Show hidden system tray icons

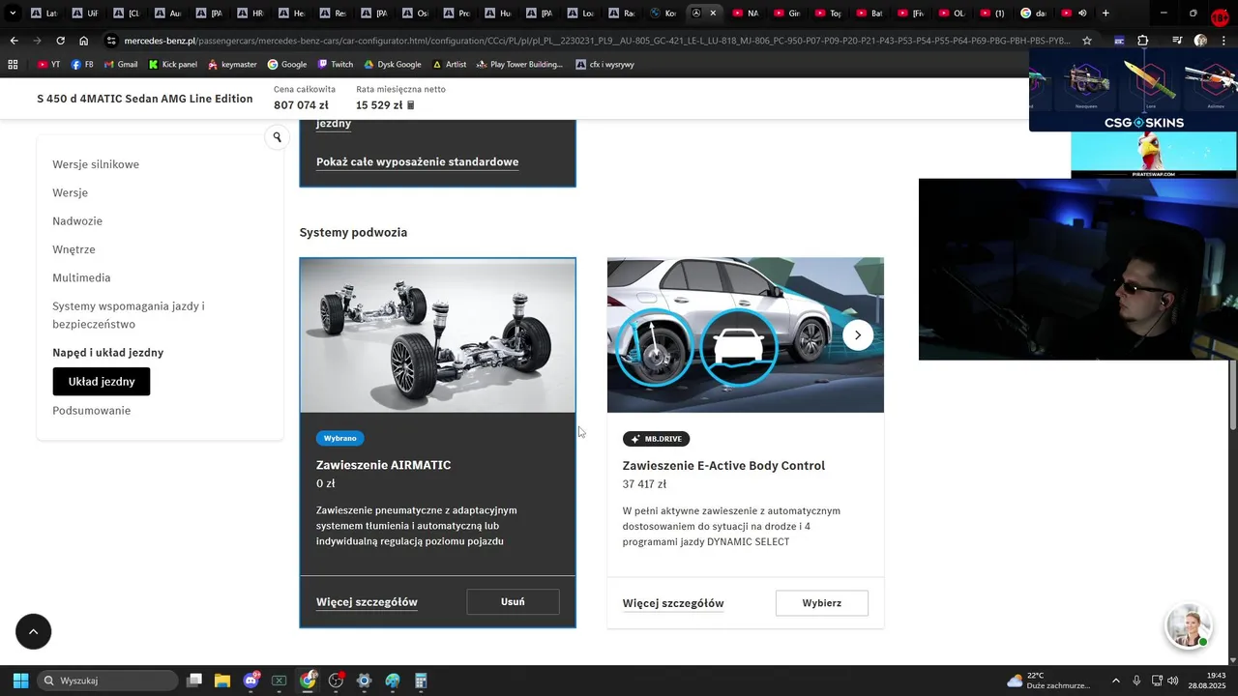pos(1116,681)
